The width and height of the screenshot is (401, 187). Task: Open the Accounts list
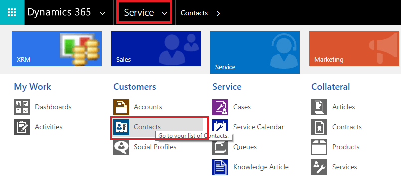tap(148, 107)
